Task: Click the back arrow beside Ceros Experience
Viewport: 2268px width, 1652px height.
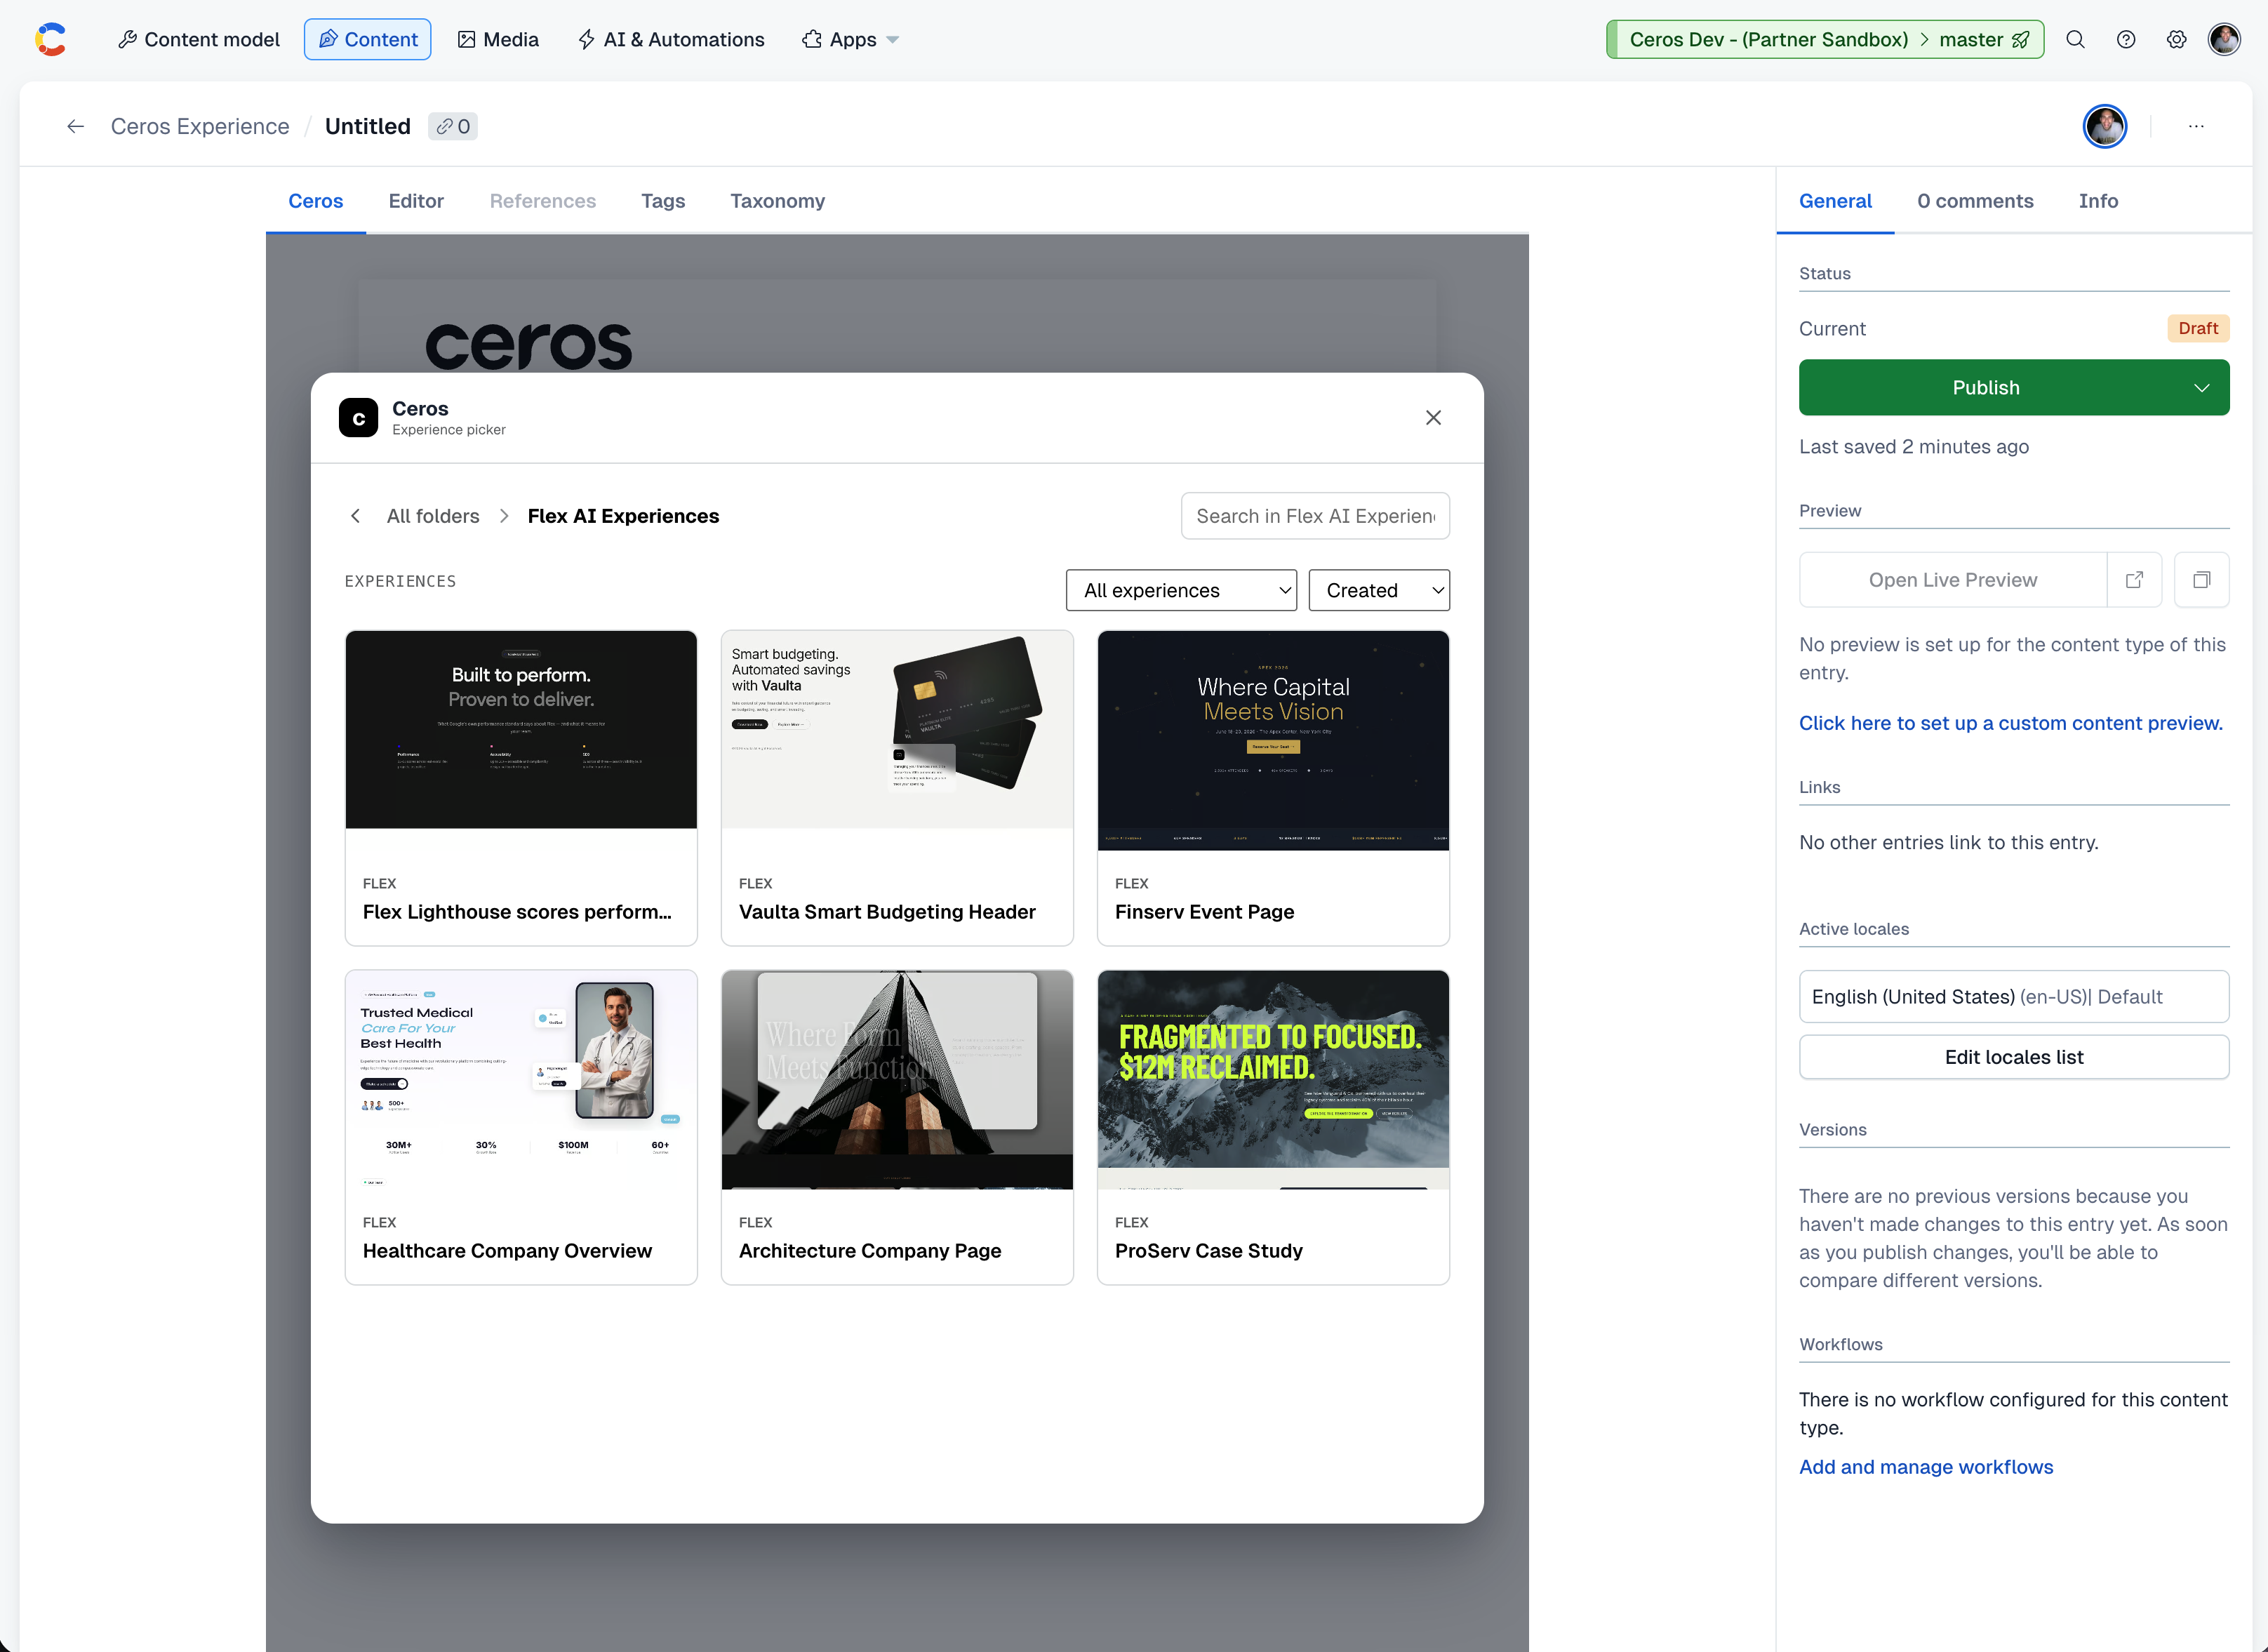Action: (x=75, y=126)
